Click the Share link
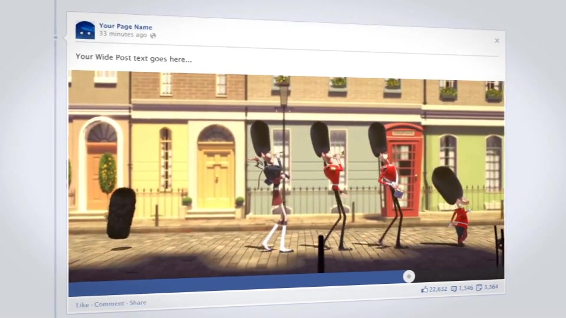This screenshot has width=566, height=318. point(138,303)
